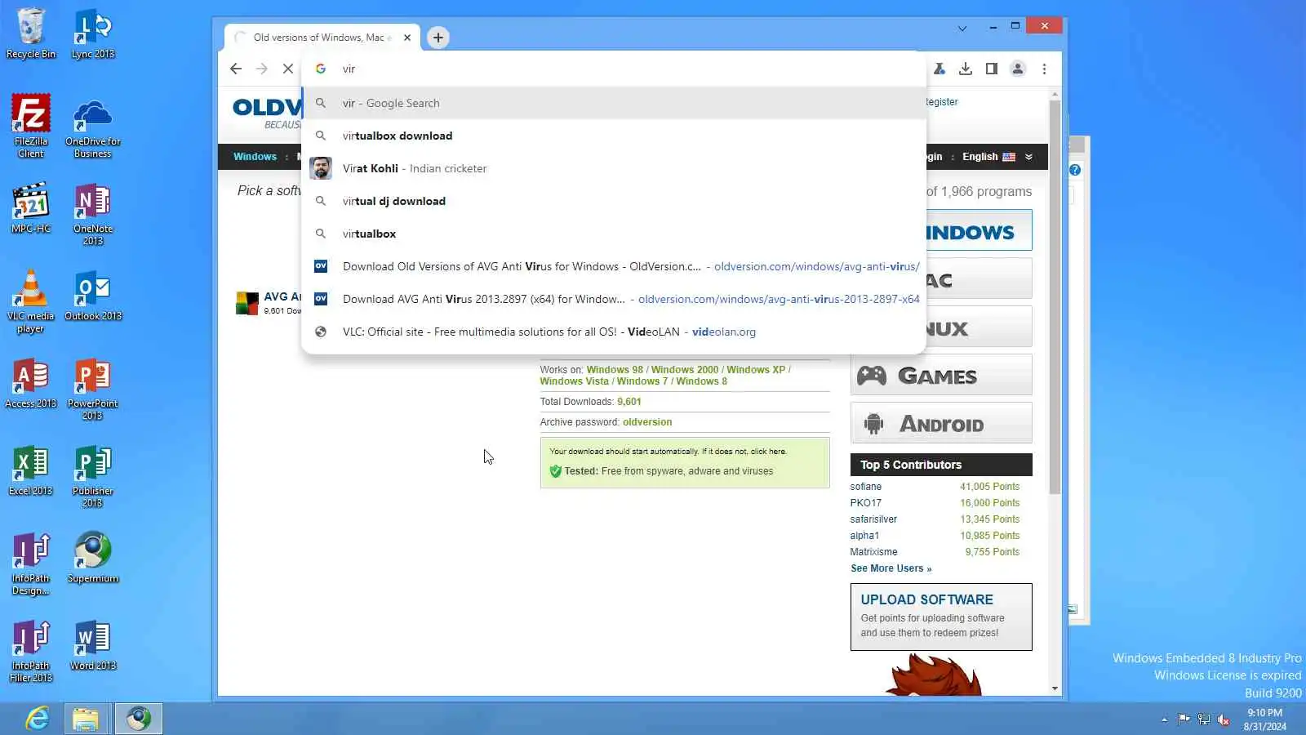The height and width of the screenshot is (735, 1306).
Task: Select the VLC media player desktop icon
Action: click(x=31, y=301)
